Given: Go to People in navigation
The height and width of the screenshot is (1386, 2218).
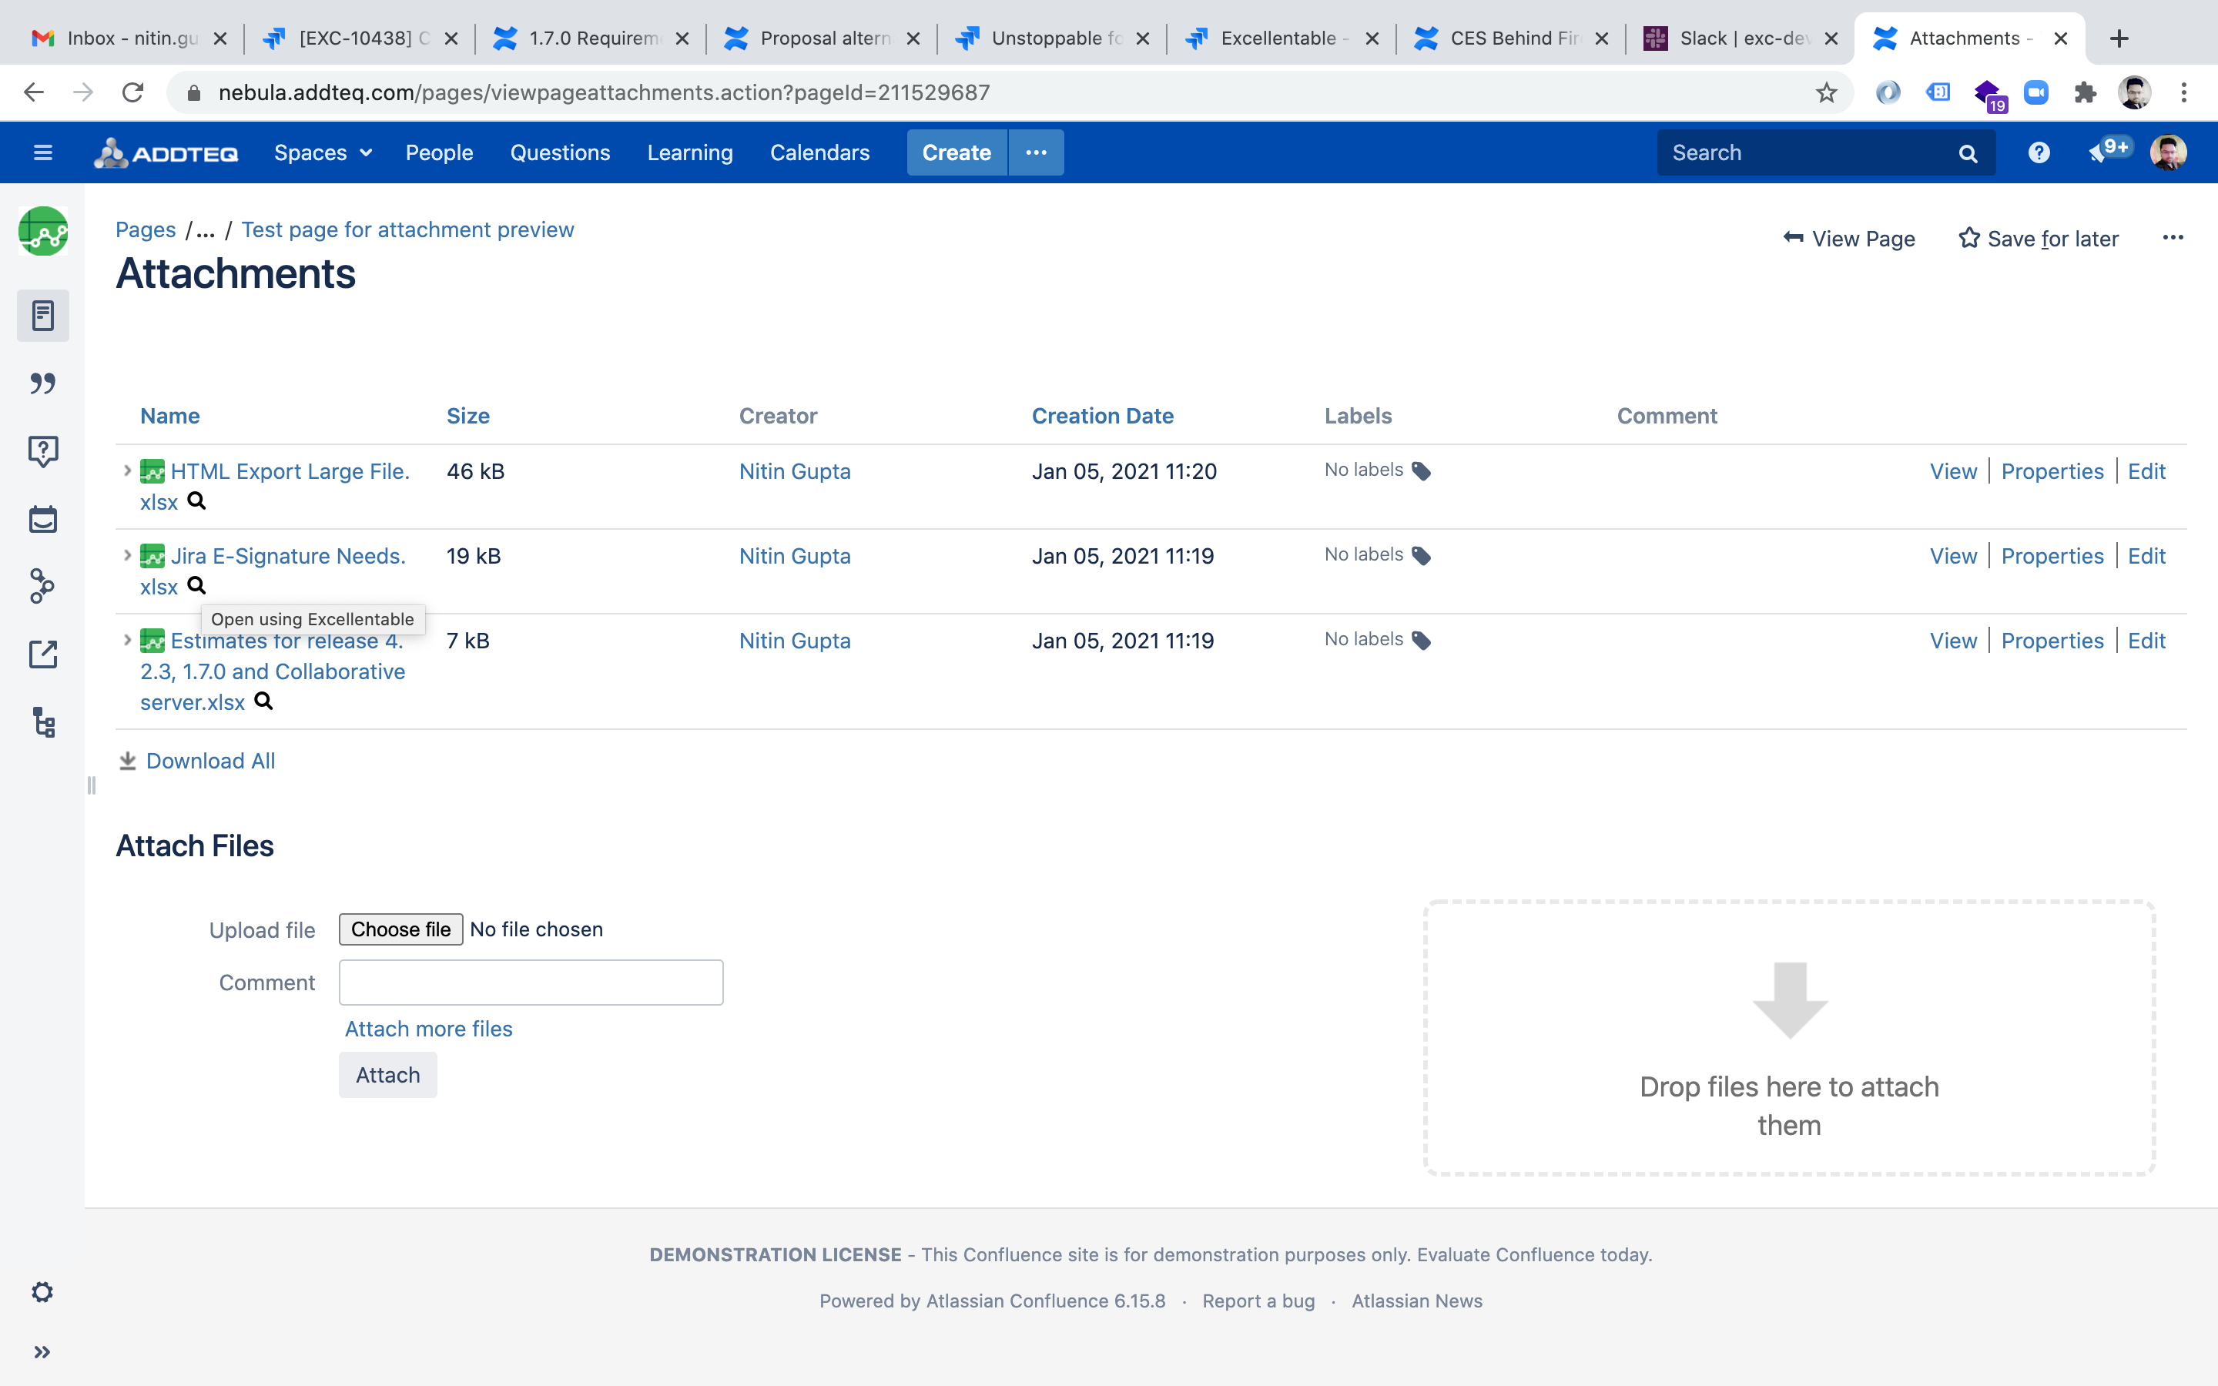Looking at the screenshot, I should [439, 152].
